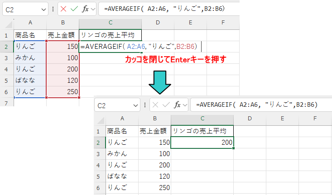Image resolution: width=332 pixels, height=195 pixels.
Task: Click the greyed-out checkmark in lower formula bar
Action: 167,105
